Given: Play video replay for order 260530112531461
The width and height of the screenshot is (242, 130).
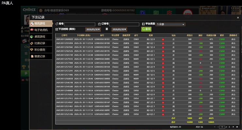Looking at the screenshot, I should click(163, 106).
